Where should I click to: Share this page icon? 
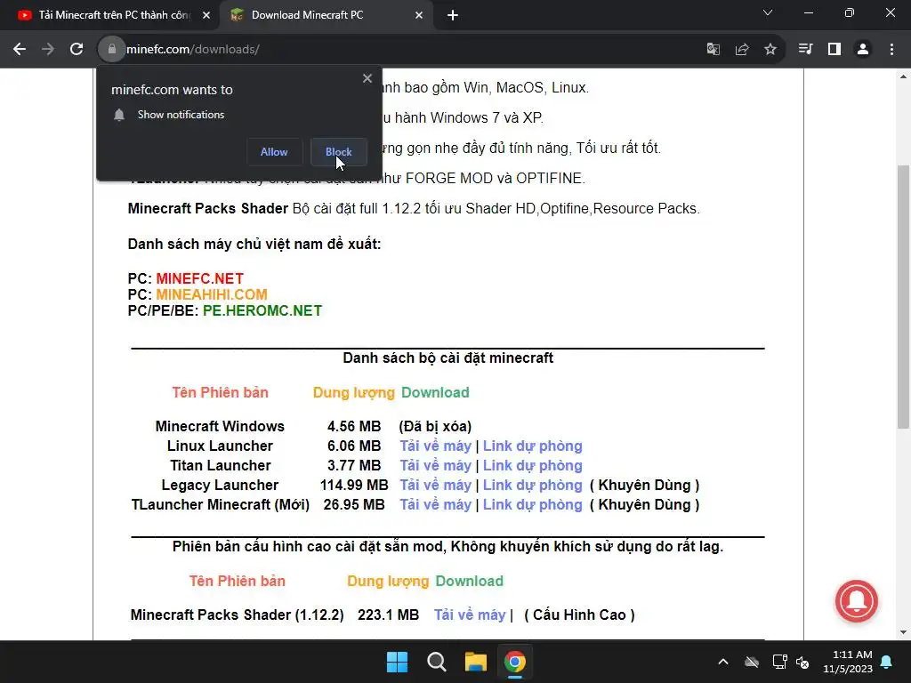coord(742,50)
